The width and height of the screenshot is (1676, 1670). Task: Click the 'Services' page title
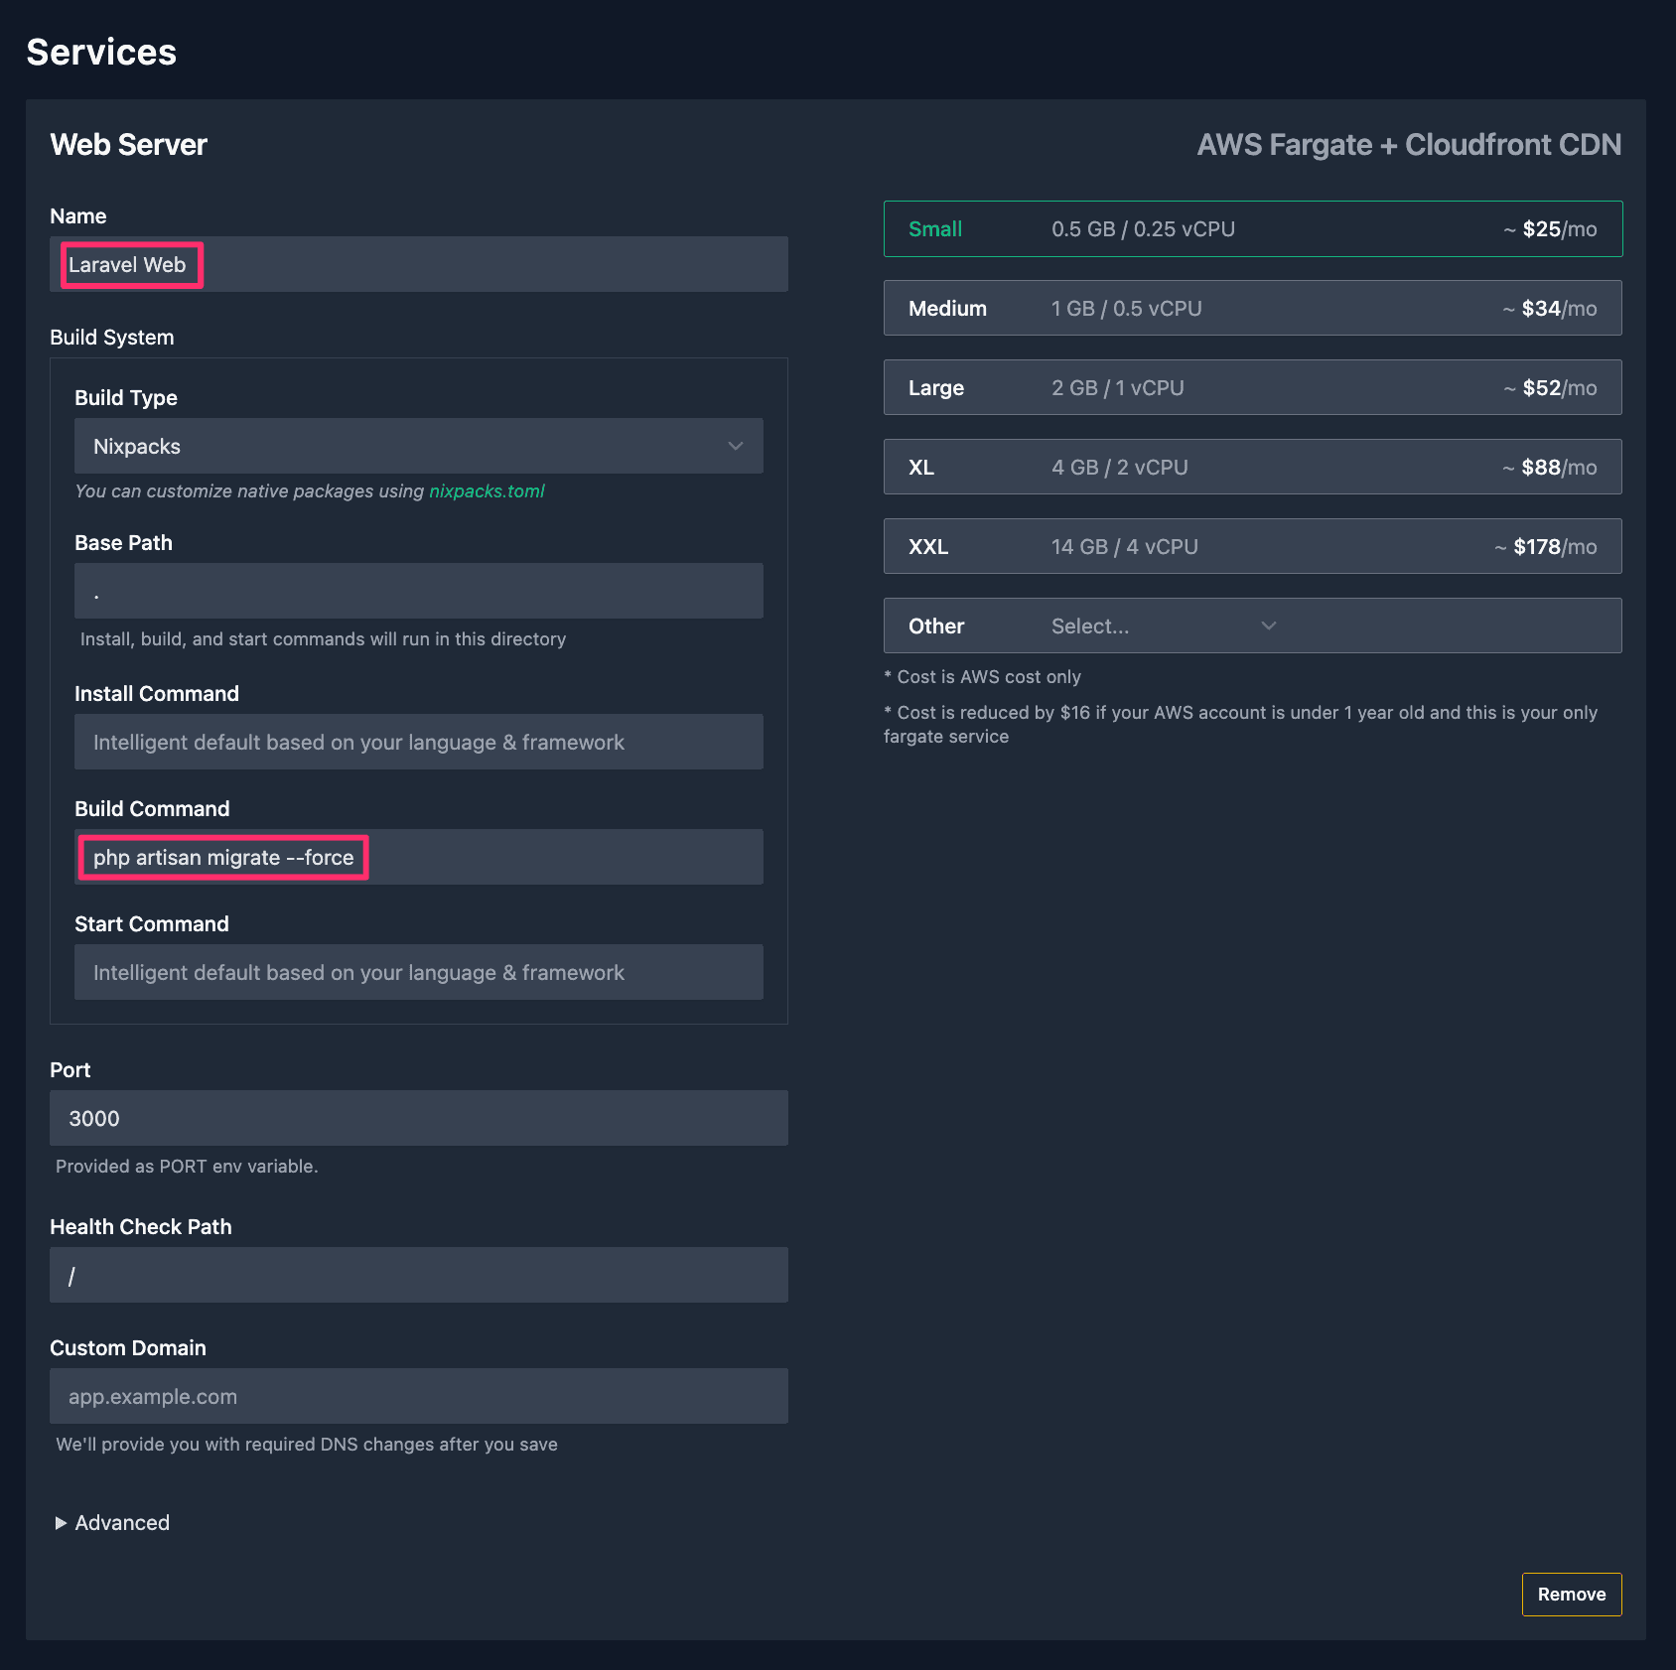coord(101,52)
